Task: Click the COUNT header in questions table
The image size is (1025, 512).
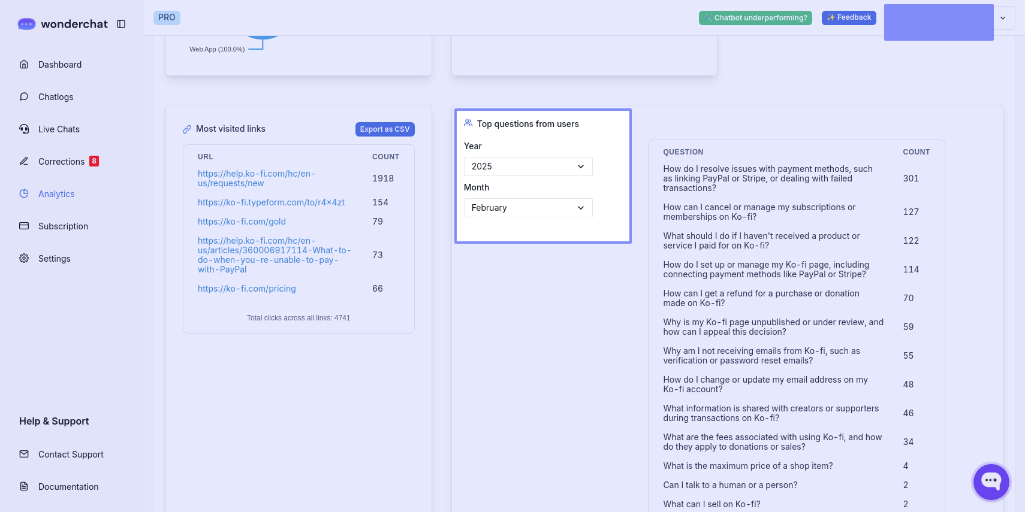Action: (x=917, y=152)
